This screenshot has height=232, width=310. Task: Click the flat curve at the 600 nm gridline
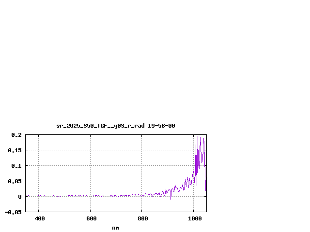[90, 196]
